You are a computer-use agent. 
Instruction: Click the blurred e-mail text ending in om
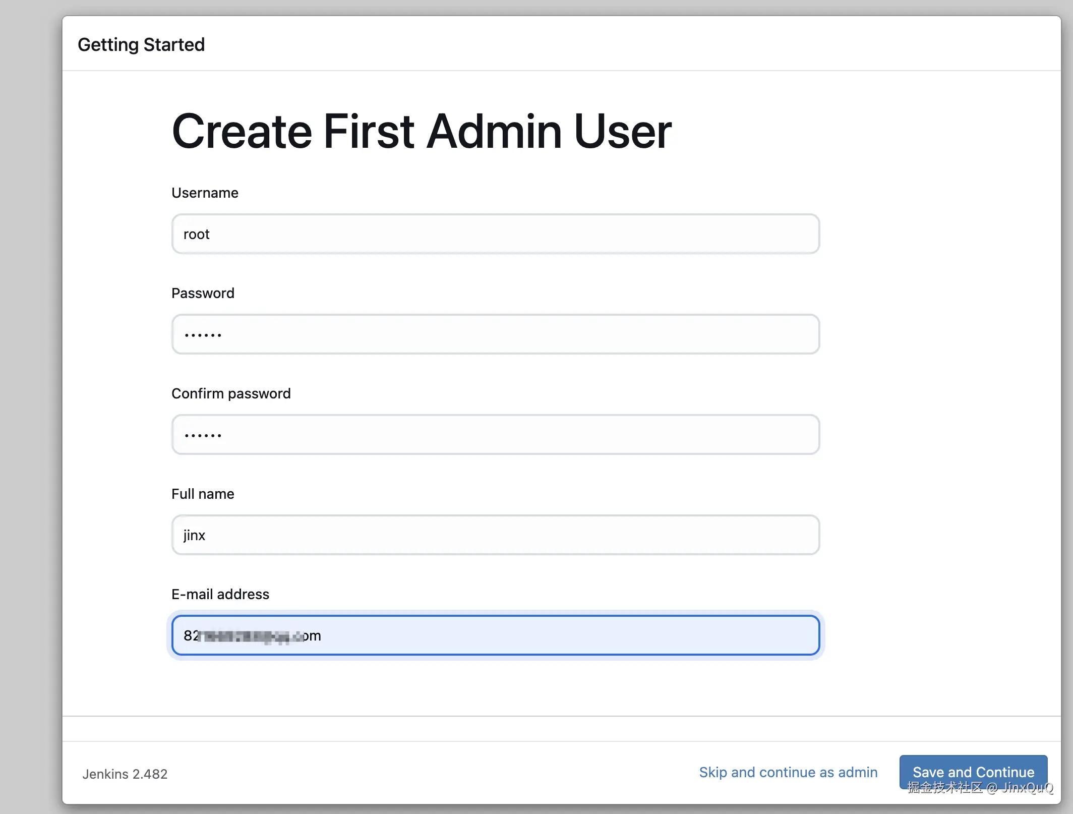252,636
